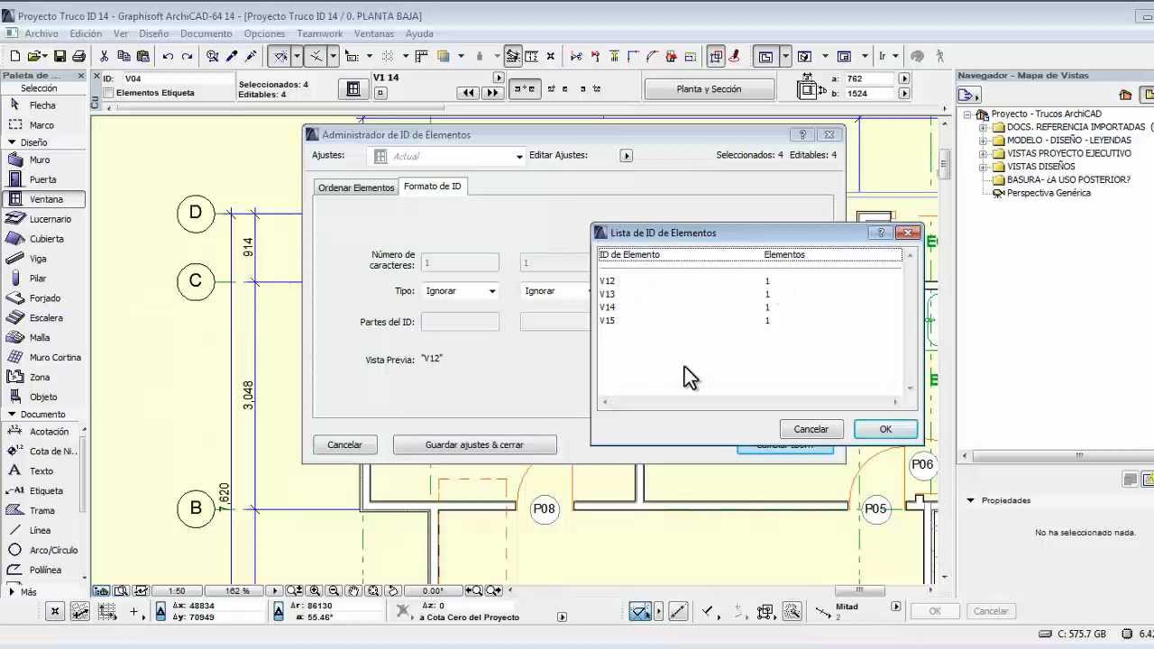Select the Viga tool in toolbox
This screenshot has width=1154, height=649.
click(x=44, y=259)
